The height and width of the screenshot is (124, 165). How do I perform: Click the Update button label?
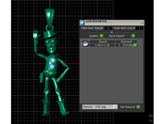pyautogui.click(x=93, y=36)
